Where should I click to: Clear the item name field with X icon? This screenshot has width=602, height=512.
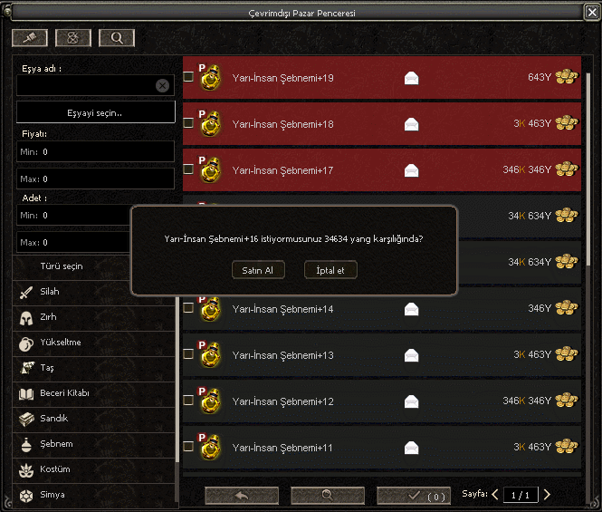coord(162,85)
